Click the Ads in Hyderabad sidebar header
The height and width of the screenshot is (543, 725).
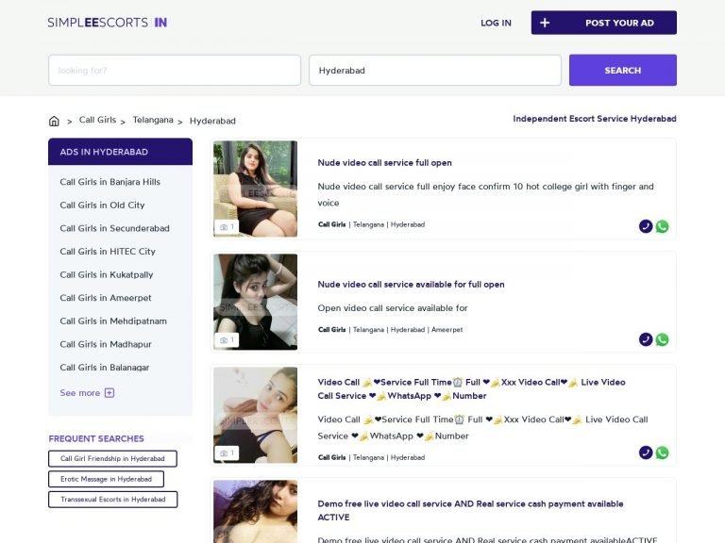[x=120, y=152]
